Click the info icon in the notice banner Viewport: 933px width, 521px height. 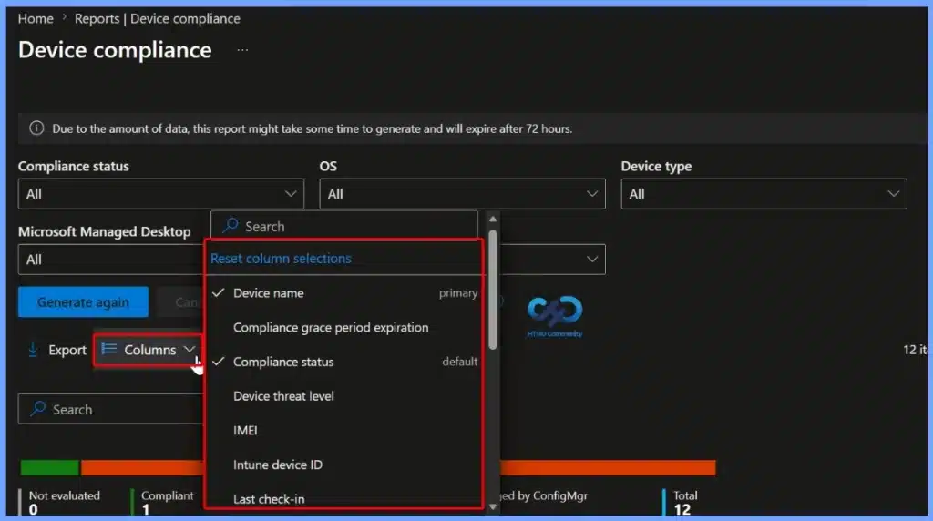point(36,128)
